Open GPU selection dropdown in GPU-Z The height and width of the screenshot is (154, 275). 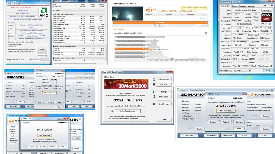point(235,71)
